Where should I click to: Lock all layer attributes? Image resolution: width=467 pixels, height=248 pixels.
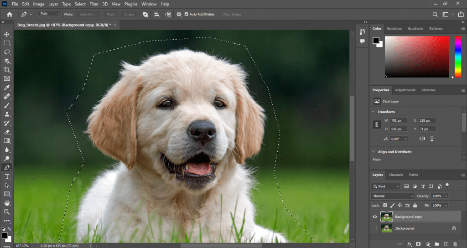click(x=415, y=206)
